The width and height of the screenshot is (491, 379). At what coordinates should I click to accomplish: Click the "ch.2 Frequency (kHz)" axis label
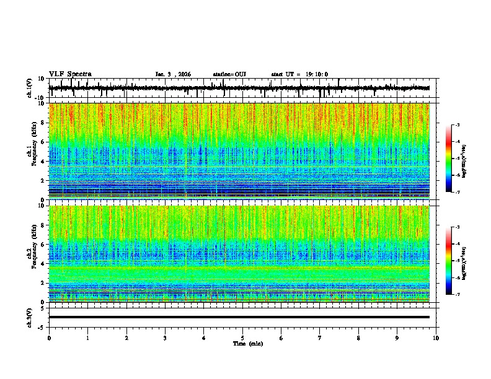point(32,246)
